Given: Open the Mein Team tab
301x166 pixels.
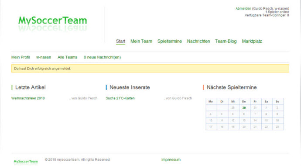Looking at the screenshot, I should [x=141, y=41].
